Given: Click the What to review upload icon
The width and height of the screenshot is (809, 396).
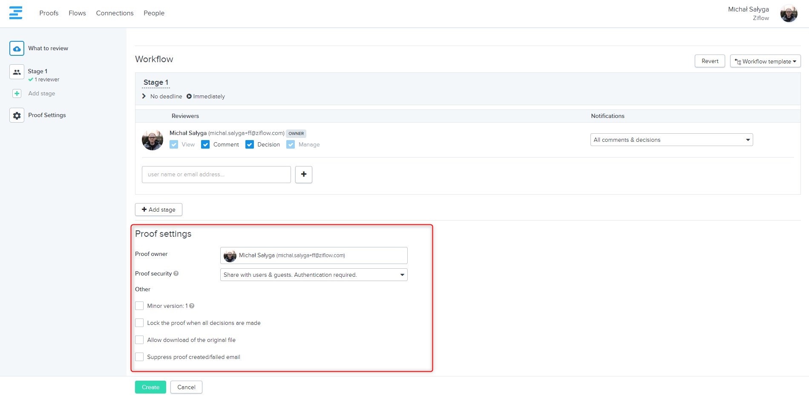Looking at the screenshot, I should click(17, 49).
